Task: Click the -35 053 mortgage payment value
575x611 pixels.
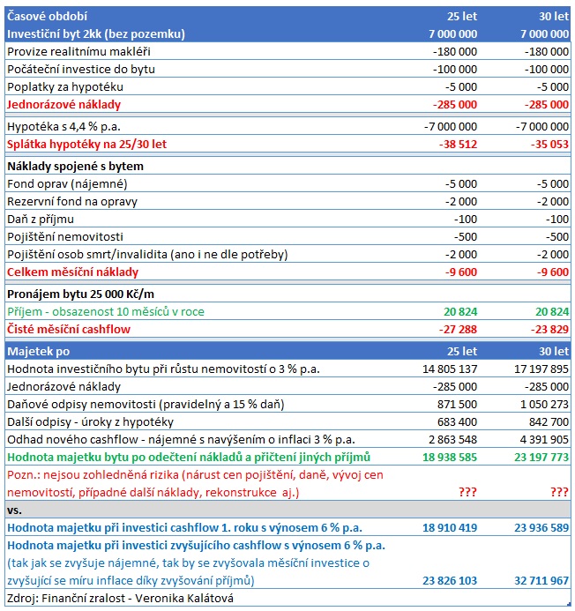Action: click(545, 145)
